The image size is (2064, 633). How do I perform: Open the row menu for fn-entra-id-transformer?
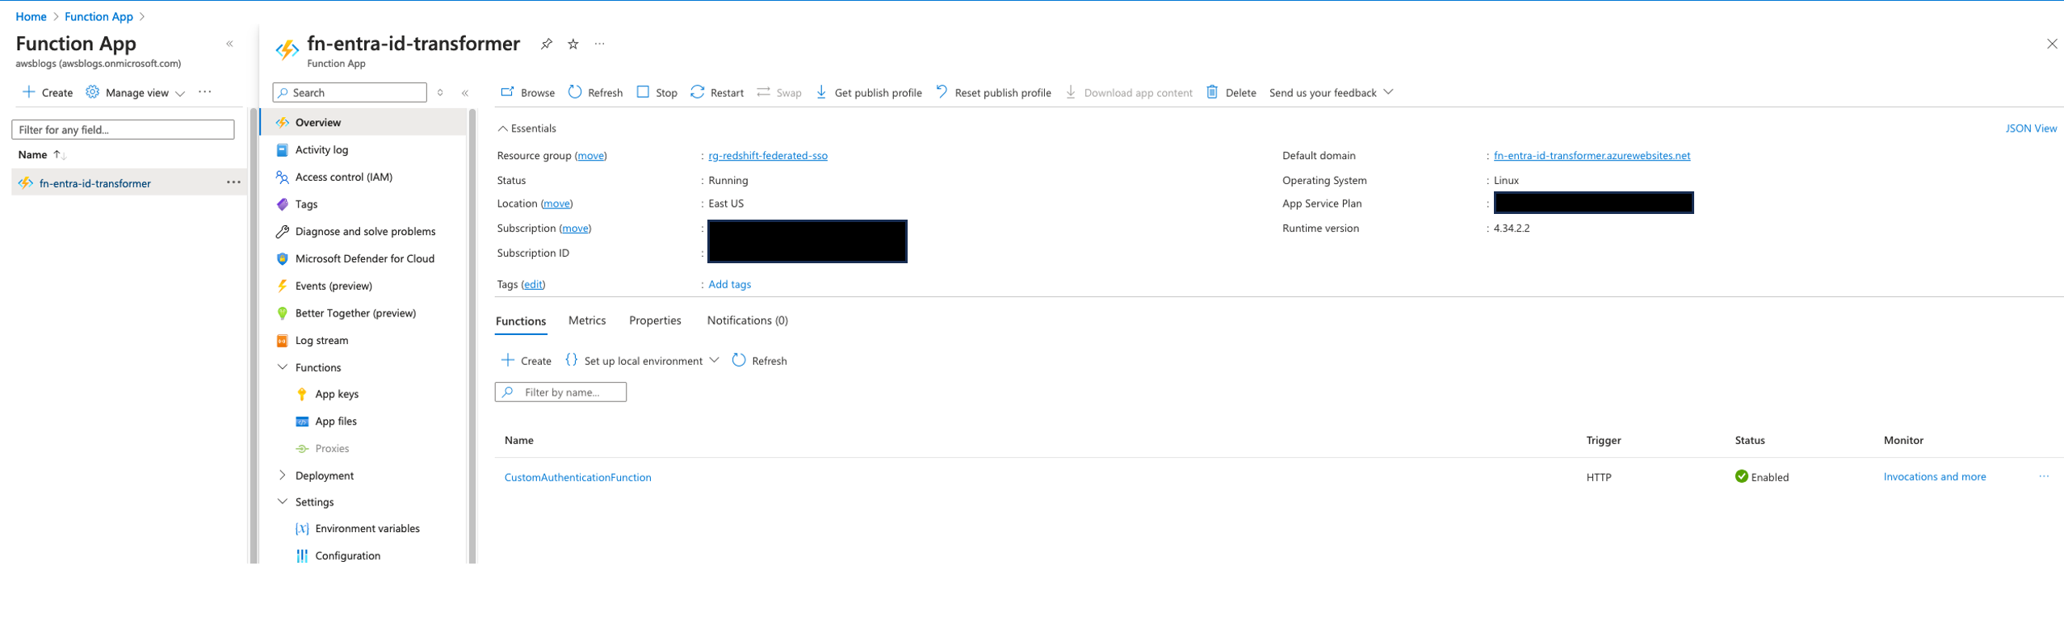pos(233,182)
